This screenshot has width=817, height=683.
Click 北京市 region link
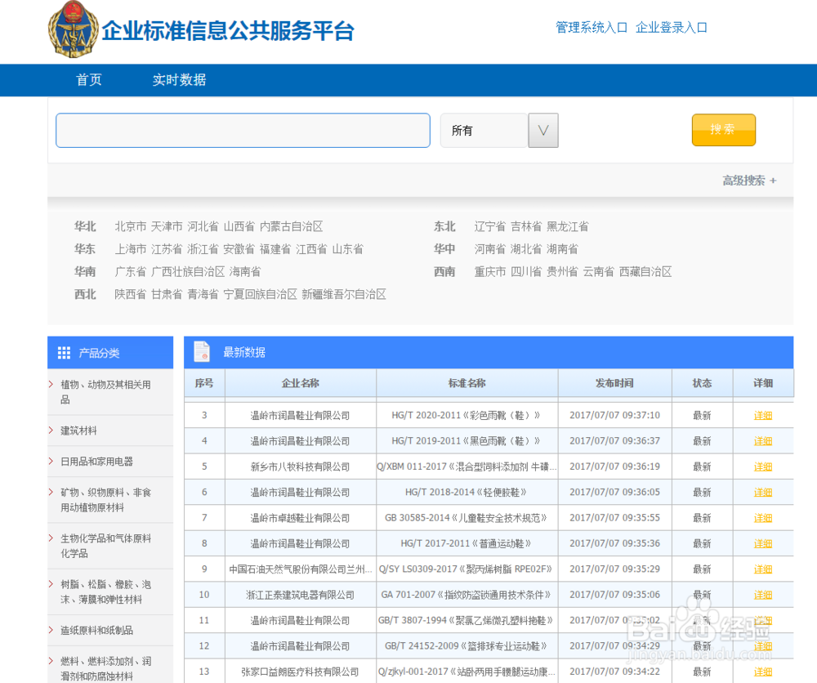tap(131, 226)
